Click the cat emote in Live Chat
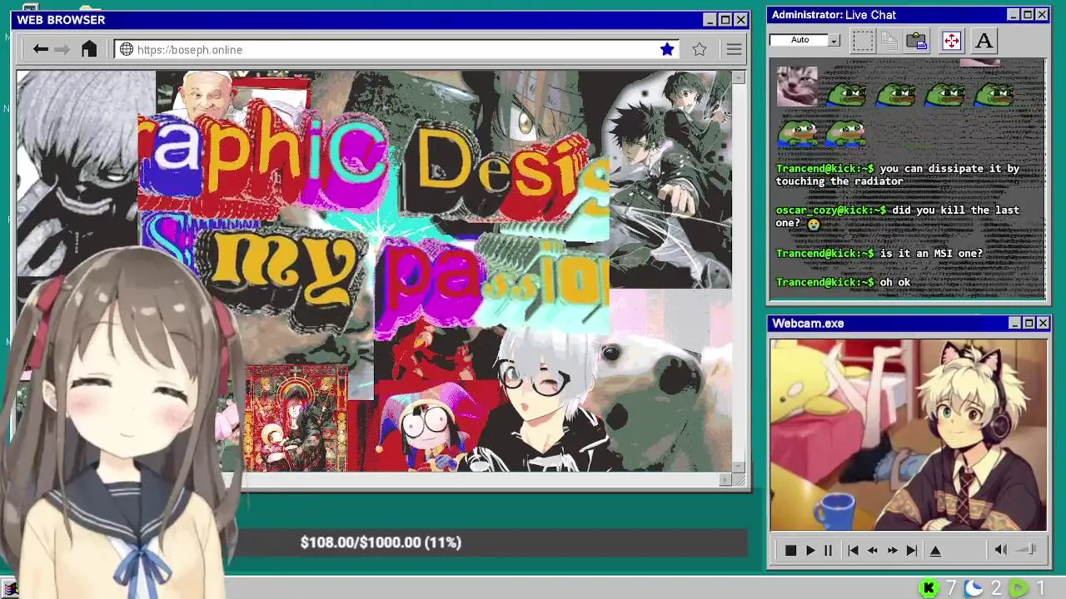This screenshot has width=1066, height=599. click(x=797, y=85)
